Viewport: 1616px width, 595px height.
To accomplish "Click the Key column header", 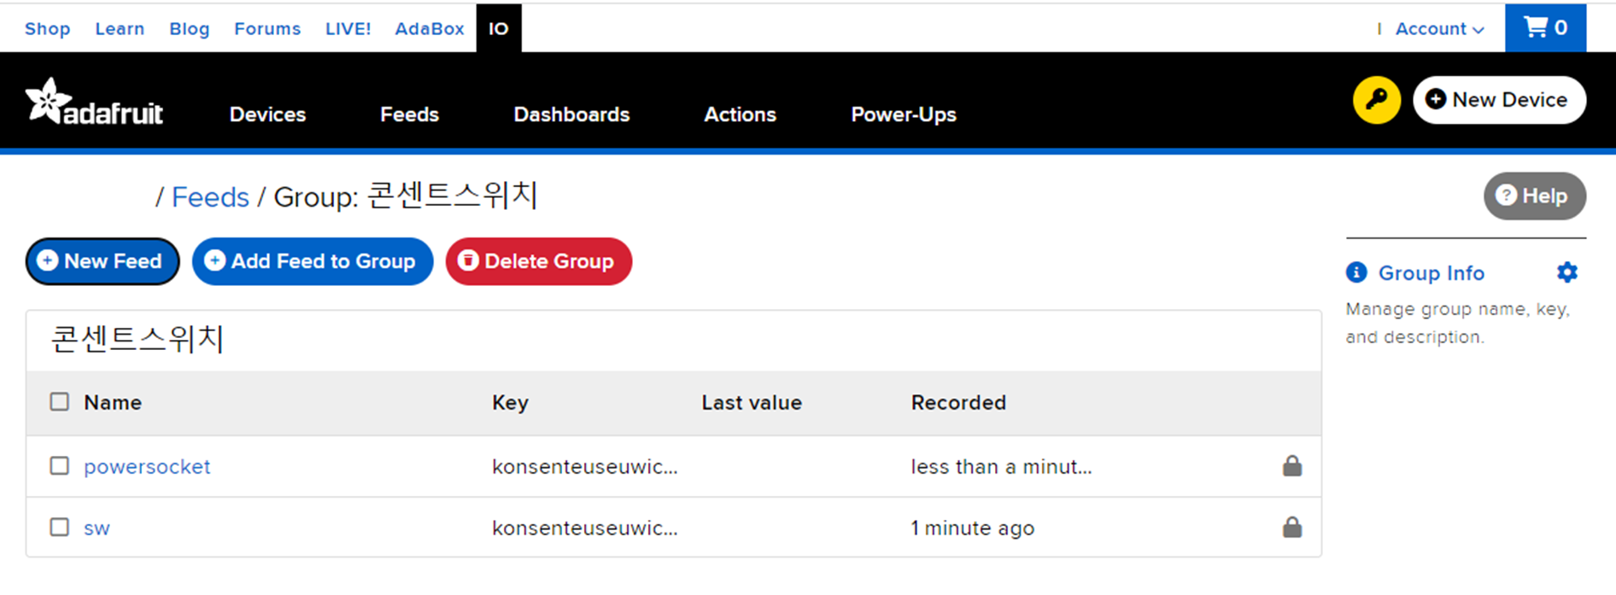I will [510, 402].
